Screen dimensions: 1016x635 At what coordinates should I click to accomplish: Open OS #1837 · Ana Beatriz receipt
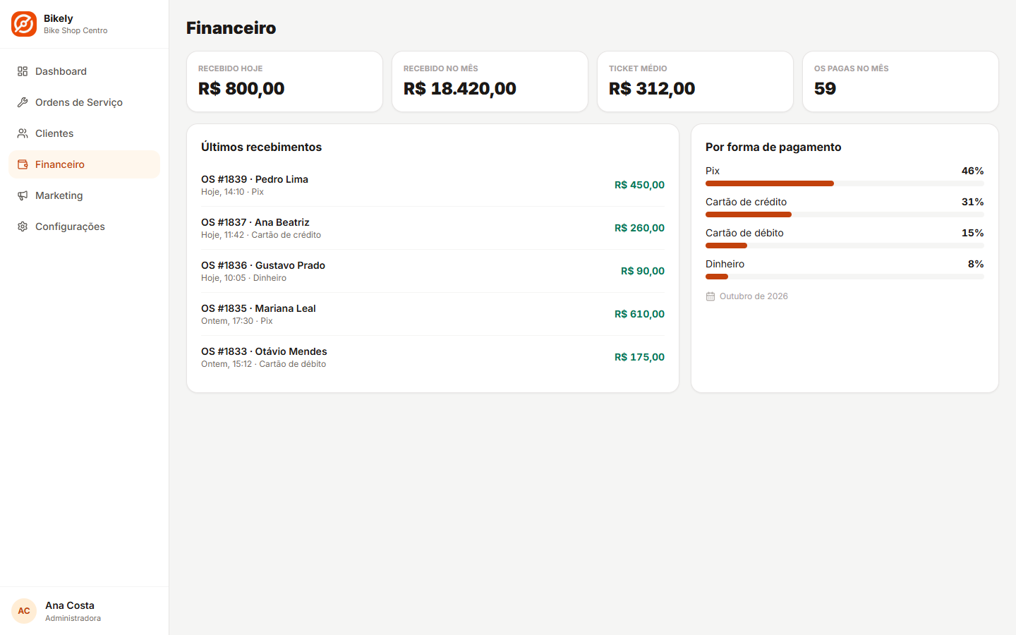click(433, 228)
